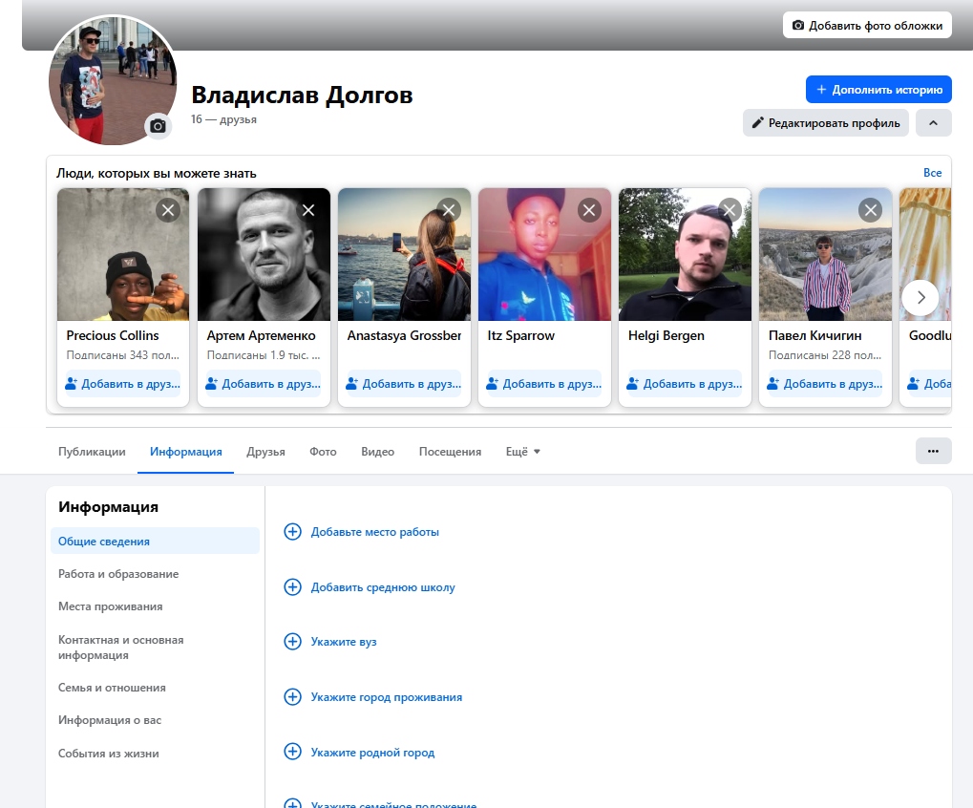
Task: Add Артем Артеменко as a friend
Action: [x=264, y=384]
